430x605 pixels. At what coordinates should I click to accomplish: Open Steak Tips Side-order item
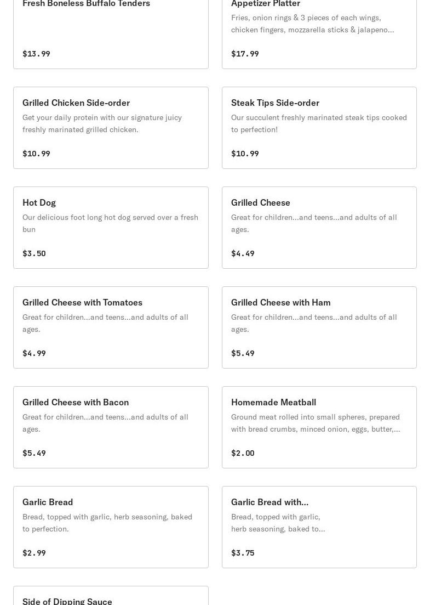319,128
